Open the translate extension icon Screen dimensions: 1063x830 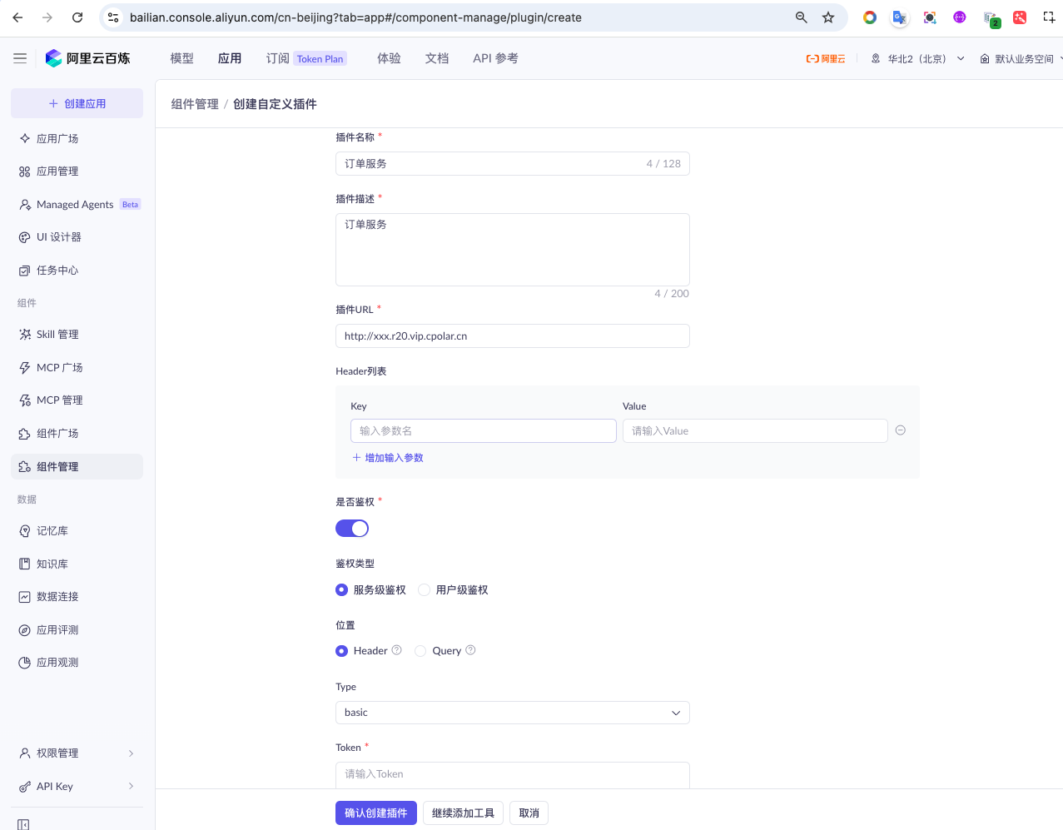pyautogui.click(x=900, y=17)
